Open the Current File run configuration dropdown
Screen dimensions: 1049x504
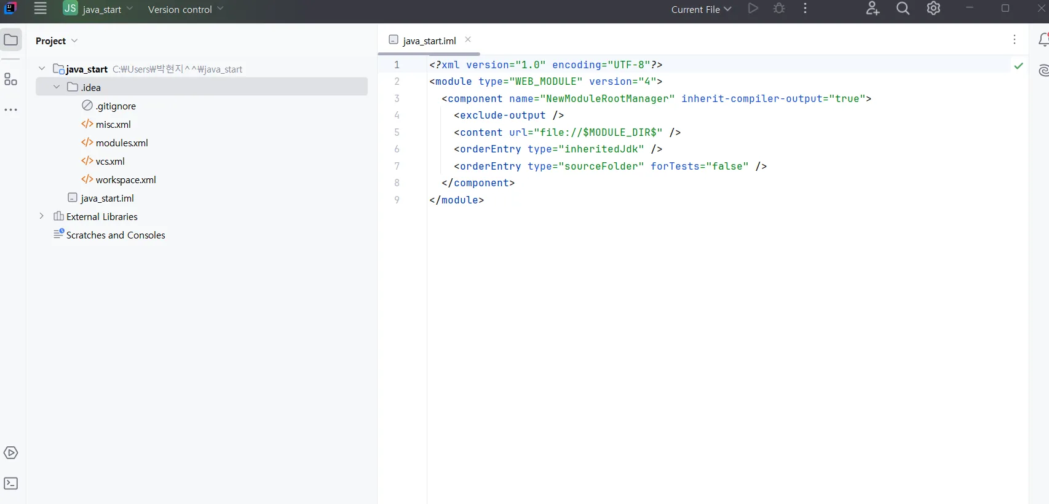pyautogui.click(x=701, y=9)
